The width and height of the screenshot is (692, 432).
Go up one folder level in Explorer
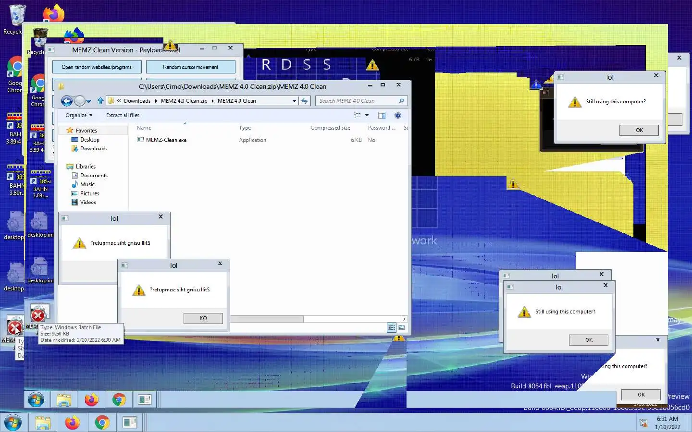(100, 101)
